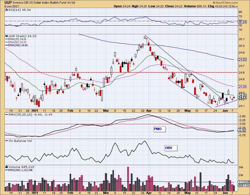The image size is (250, 195).
Task: Click the 45.94 RSI value tag
Action: click(x=242, y=22)
